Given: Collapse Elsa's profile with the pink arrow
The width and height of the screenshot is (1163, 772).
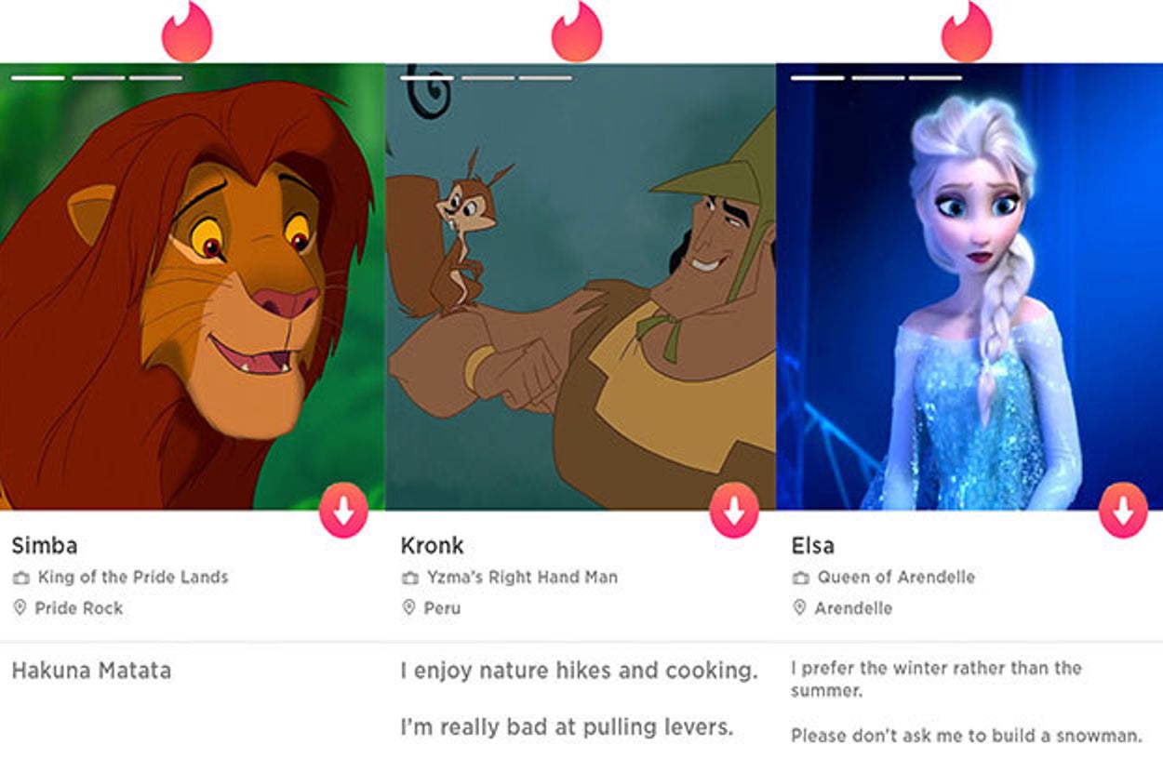Looking at the screenshot, I should (x=1123, y=510).
